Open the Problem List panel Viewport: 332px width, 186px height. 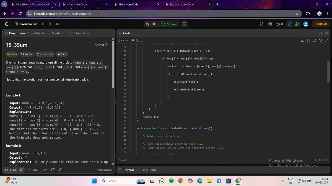pos(26,24)
